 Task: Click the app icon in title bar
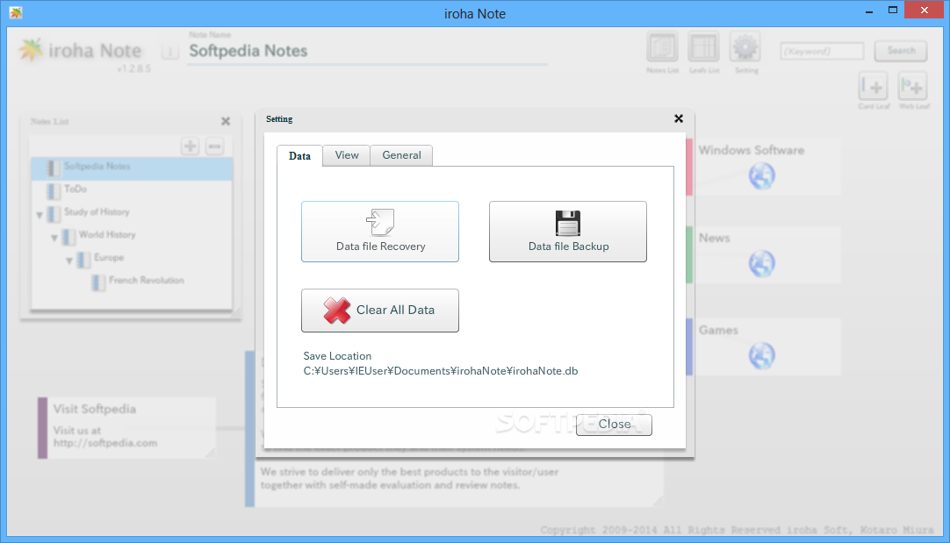point(16,12)
